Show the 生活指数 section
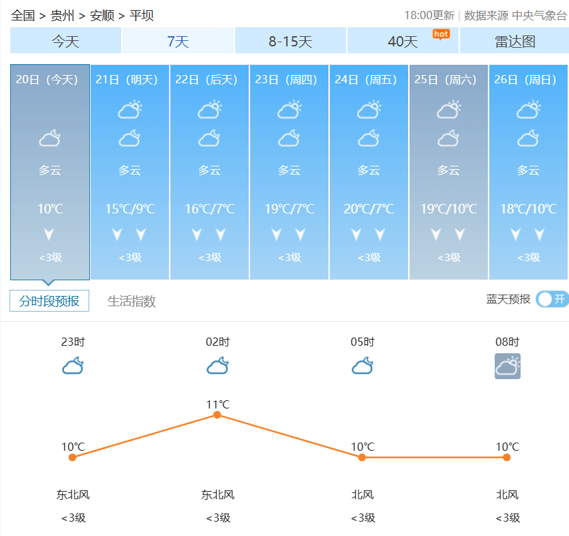Viewport: 569px width, 536px height. (132, 301)
